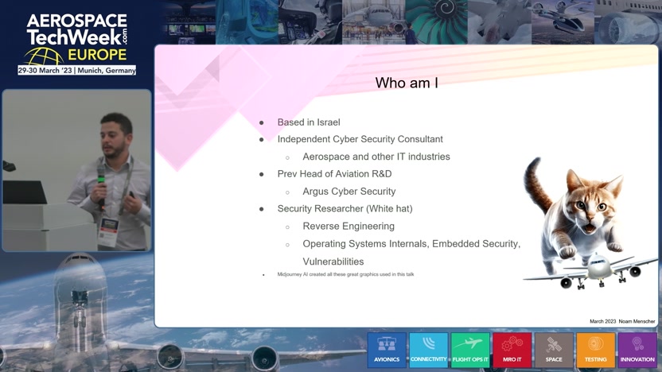Click the speaker video thumbnail

[77, 170]
